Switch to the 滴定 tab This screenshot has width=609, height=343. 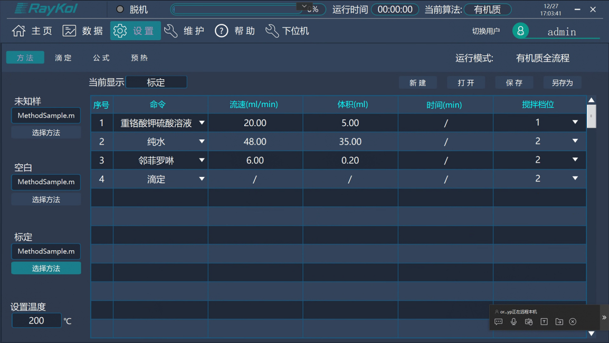[x=63, y=58]
